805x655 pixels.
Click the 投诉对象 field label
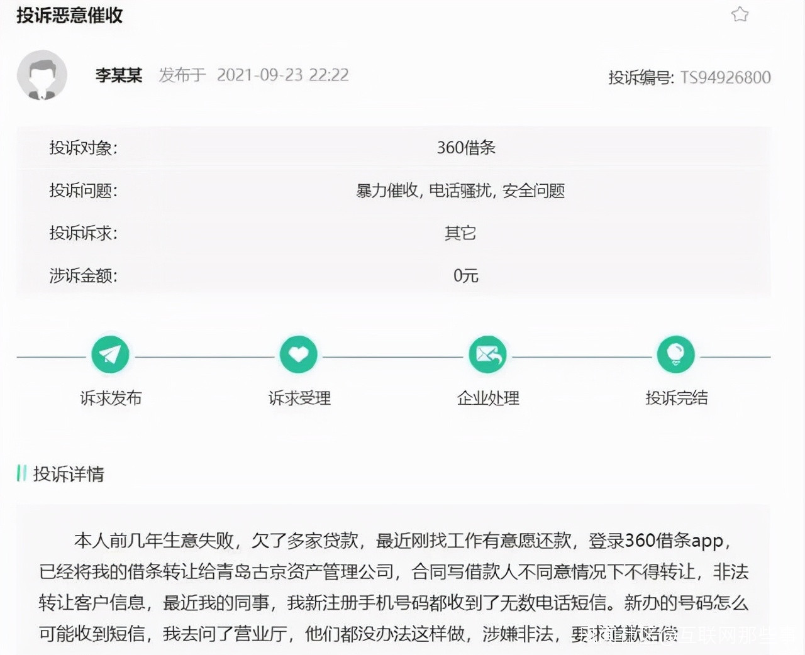[84, 148]
